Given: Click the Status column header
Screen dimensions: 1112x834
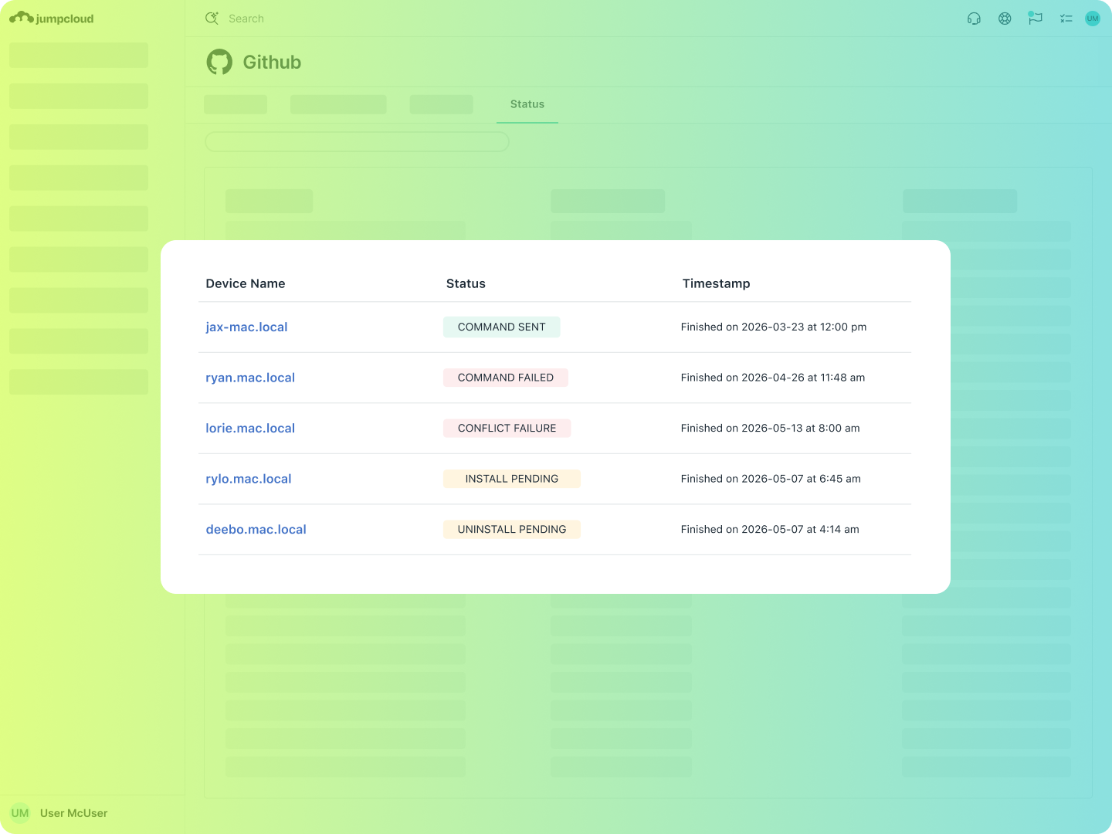Looking at the screenshot, I should click(466, 283).
